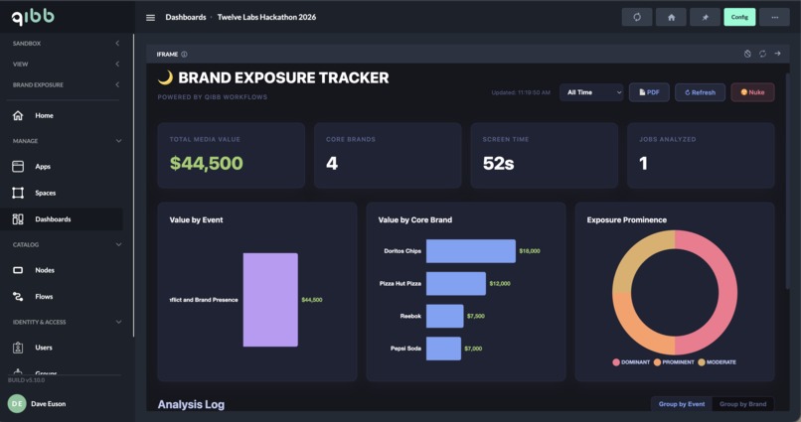Collapse the VIEW section chevron
The height and width of the screenshot is (422, 801).
click(117, 64)
